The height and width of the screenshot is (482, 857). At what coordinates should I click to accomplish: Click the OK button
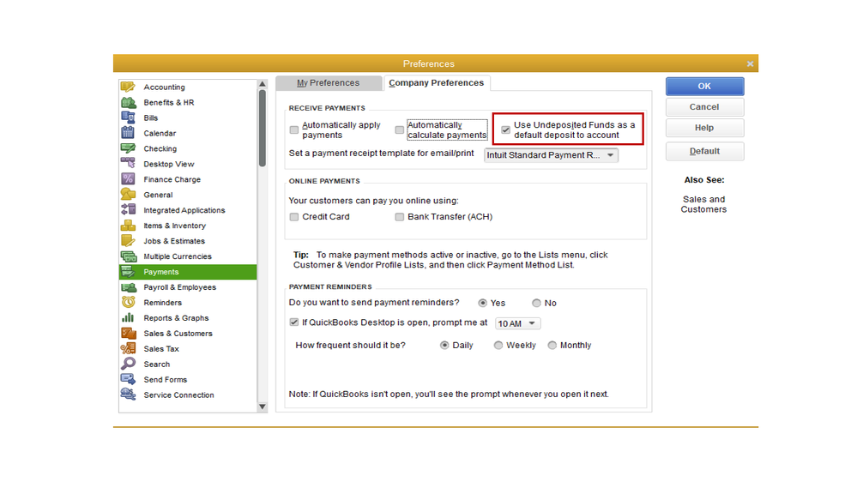(x=704, y=87)
